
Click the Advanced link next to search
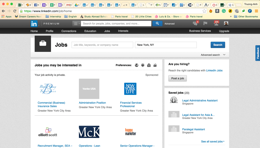coord(169,24)
